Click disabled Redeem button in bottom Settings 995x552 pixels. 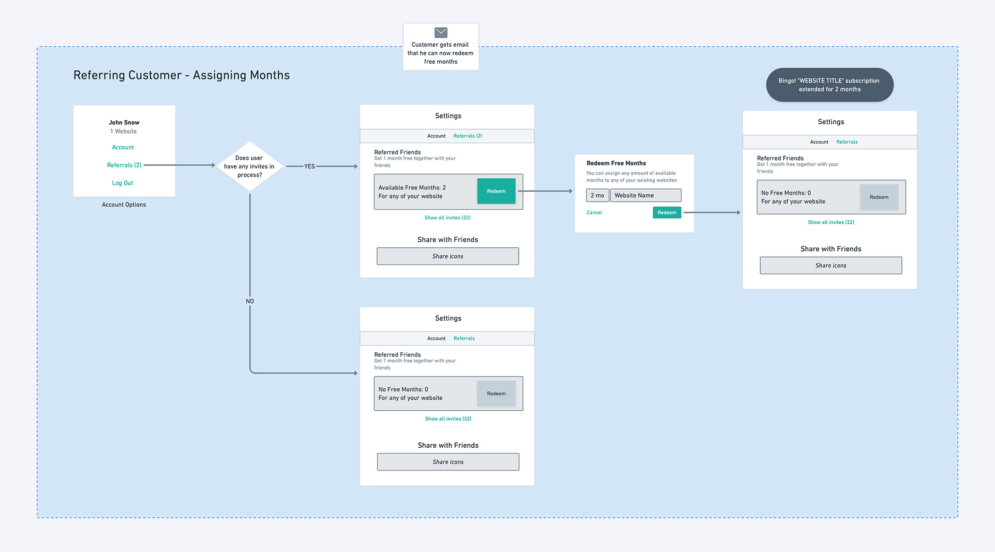[496, 393]
